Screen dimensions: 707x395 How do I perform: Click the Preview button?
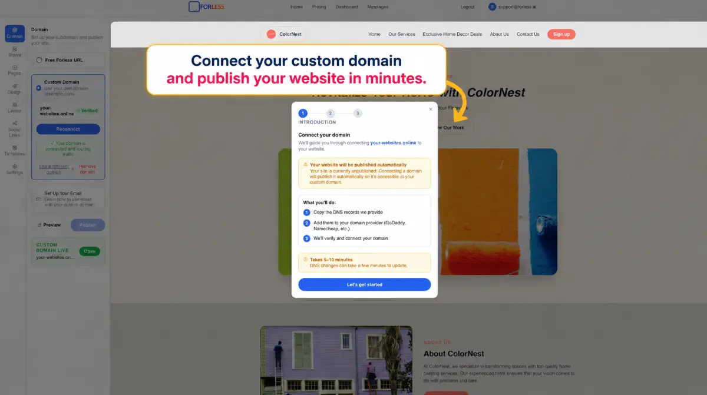point(49,225)
